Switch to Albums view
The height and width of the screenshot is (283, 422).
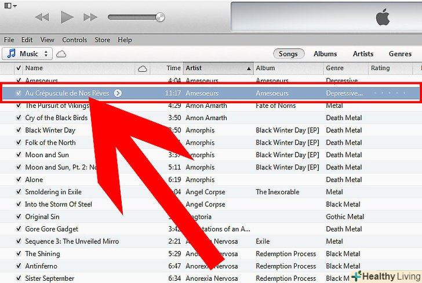coord(325,53)
